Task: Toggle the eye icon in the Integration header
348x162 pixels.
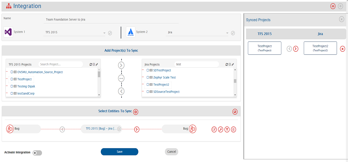Action: (x=333, y=6)
